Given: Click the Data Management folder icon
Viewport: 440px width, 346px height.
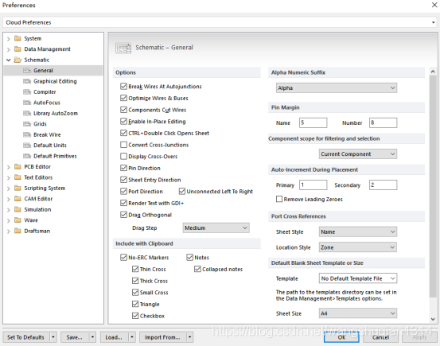Looking at the screenshot, I should point(18,49).
